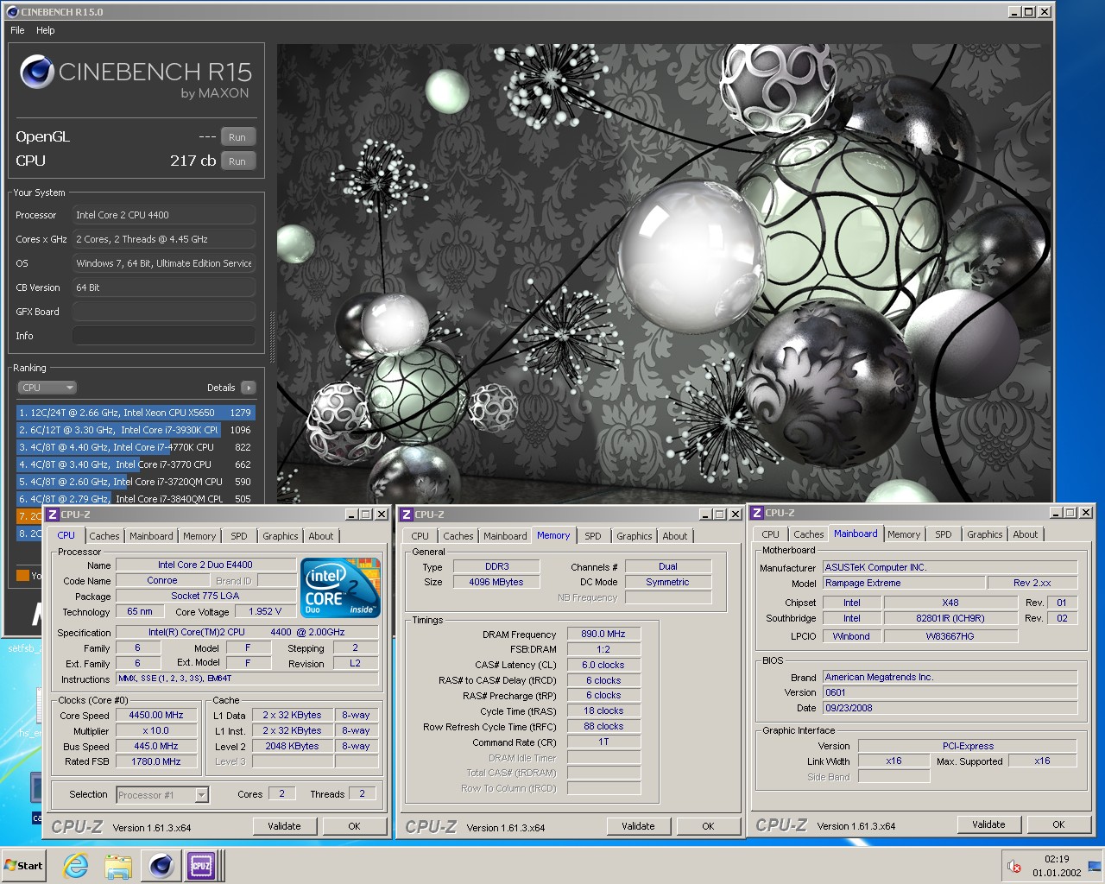Minimize the right CPU-Z window
This screenshot has height=884, width=1105.
click(1056, 513)
